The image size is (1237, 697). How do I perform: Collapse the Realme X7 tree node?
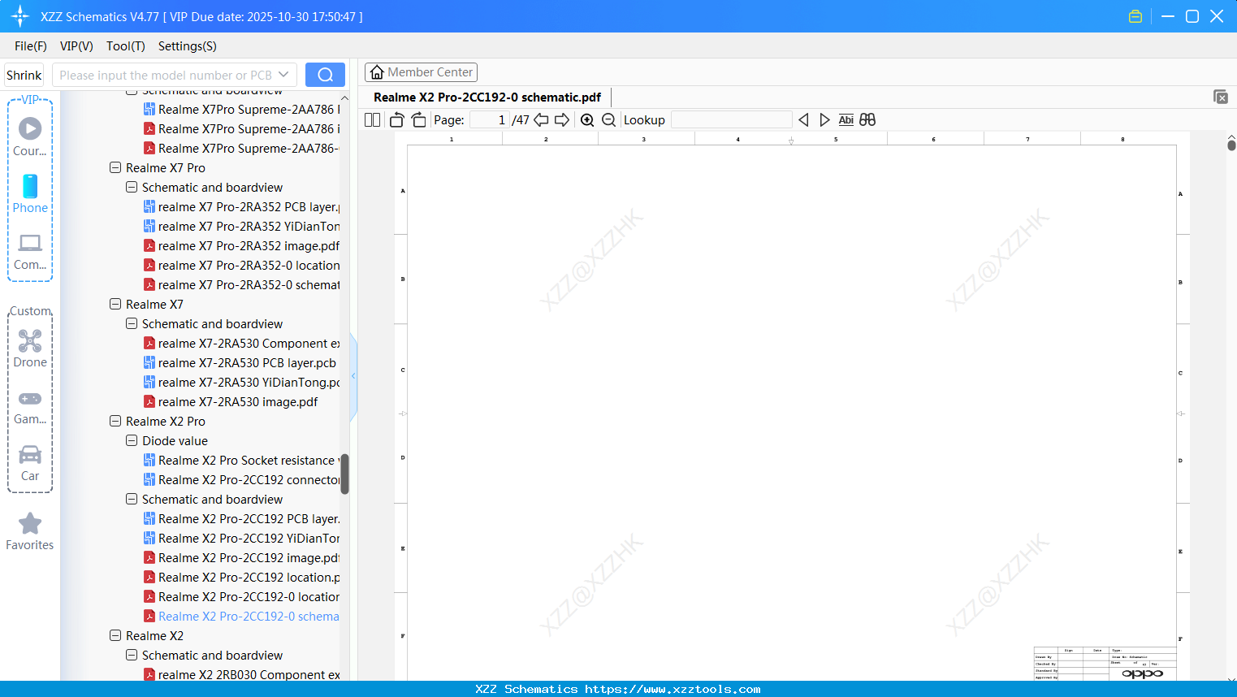click(115, 305)
